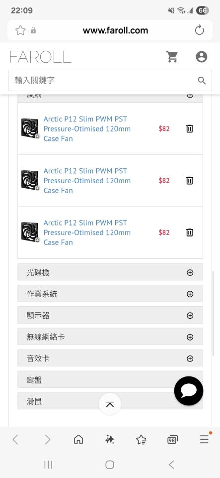Bookmark the page with the address bar star
This screenshot has width=220, height=478.
(20, 30)
